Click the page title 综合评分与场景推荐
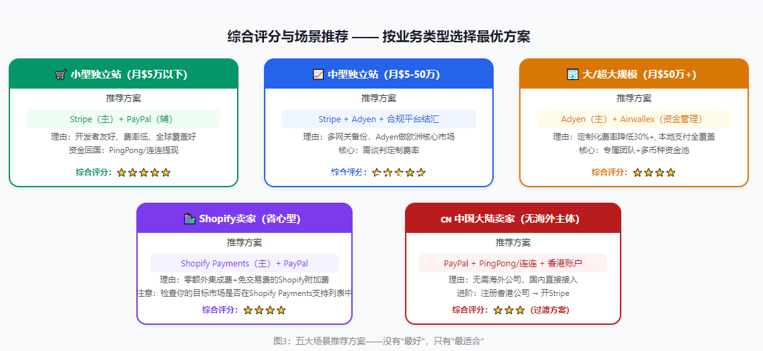763x351 pixels. (x=287, y=36)
